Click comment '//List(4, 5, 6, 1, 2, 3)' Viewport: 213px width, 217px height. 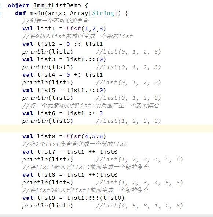pos(139,206)
